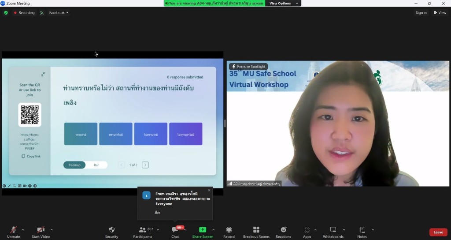
Task: Click Sign in
Action: [x=421, y=13]
